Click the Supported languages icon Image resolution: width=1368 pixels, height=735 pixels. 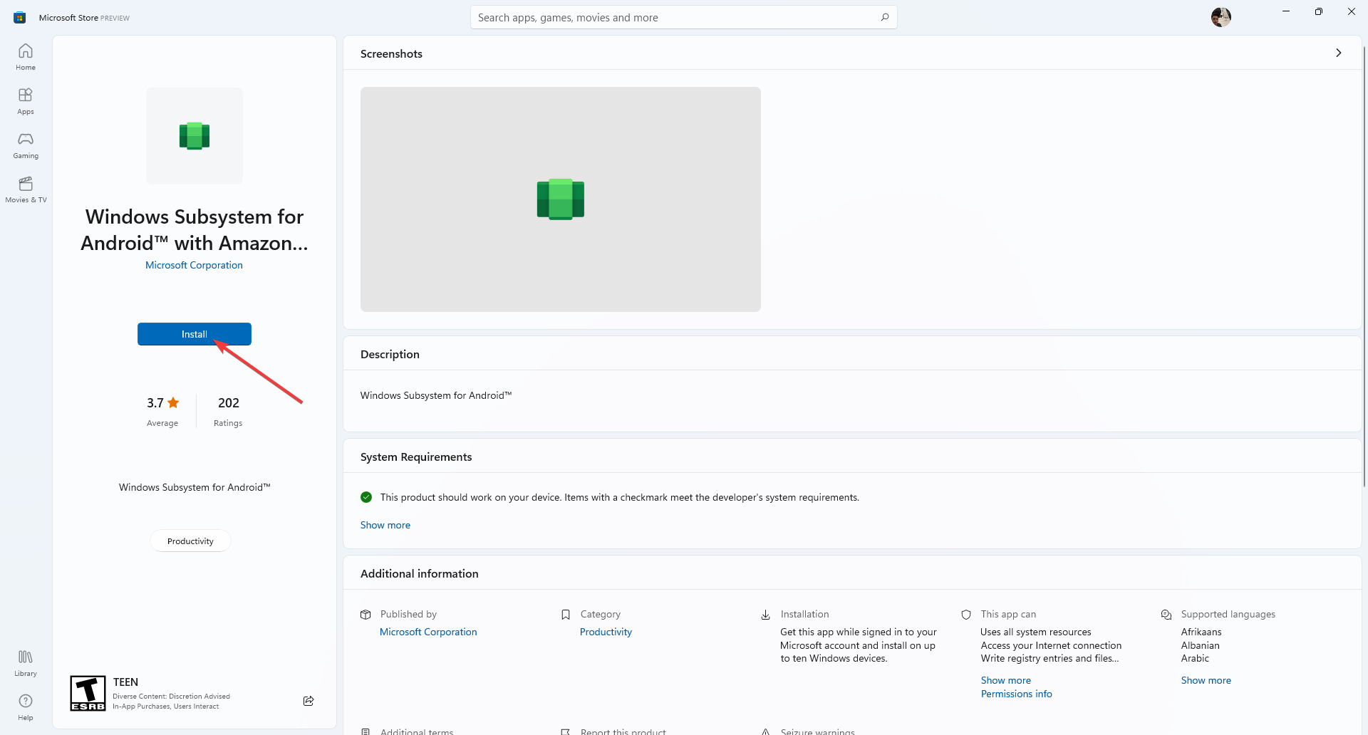pos(1166,615)
